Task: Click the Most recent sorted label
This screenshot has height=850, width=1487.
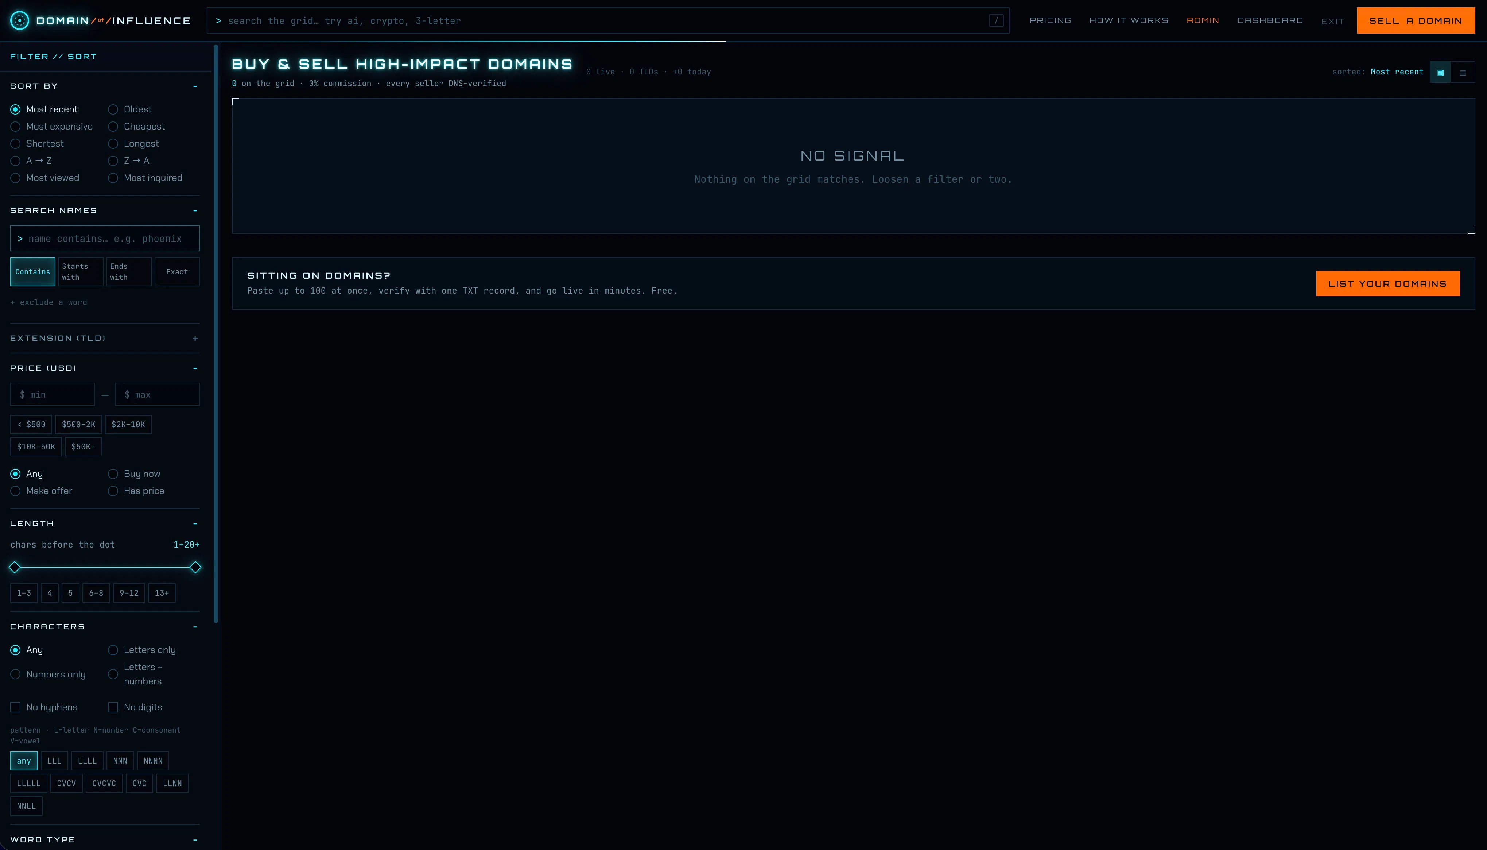Action: 1397,72
